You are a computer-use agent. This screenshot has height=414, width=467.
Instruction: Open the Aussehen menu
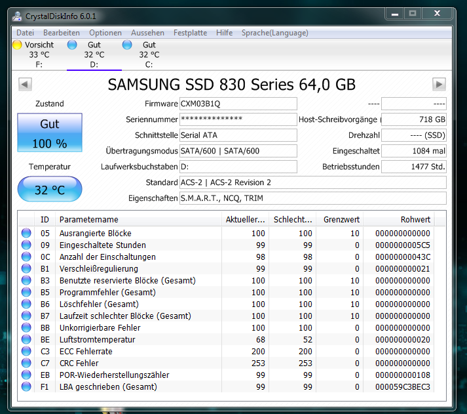[x=147, y=33]
